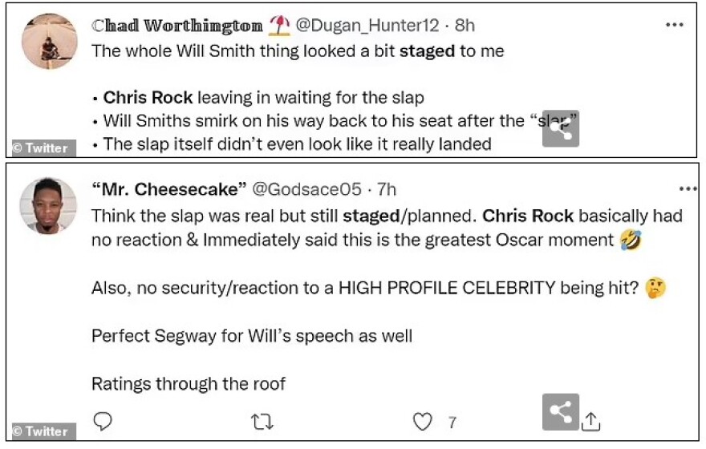706x449 pixels.
Task: Reply to Mr. Cheesecake's tweet
Action: point(102,422)
